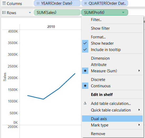The width and height of the screenshot is (145, 138).
Task: Expand the Measure (Sum) submenu
Action: coord(112,71)
